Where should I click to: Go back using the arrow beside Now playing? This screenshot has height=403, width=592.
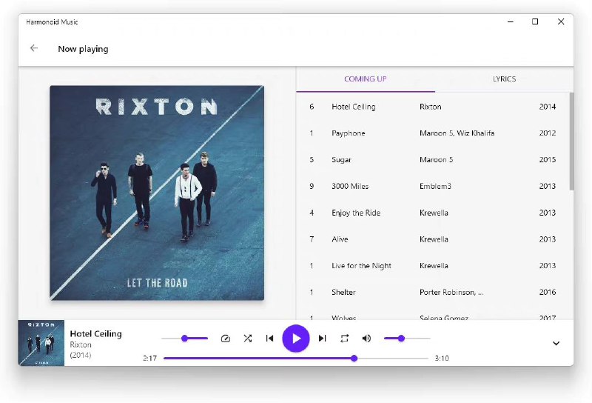34,48
